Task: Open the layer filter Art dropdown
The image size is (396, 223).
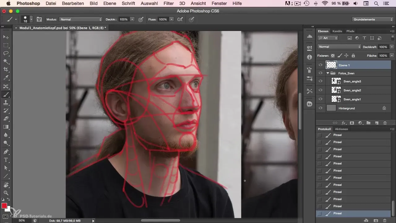Action: tap(328, 38)
